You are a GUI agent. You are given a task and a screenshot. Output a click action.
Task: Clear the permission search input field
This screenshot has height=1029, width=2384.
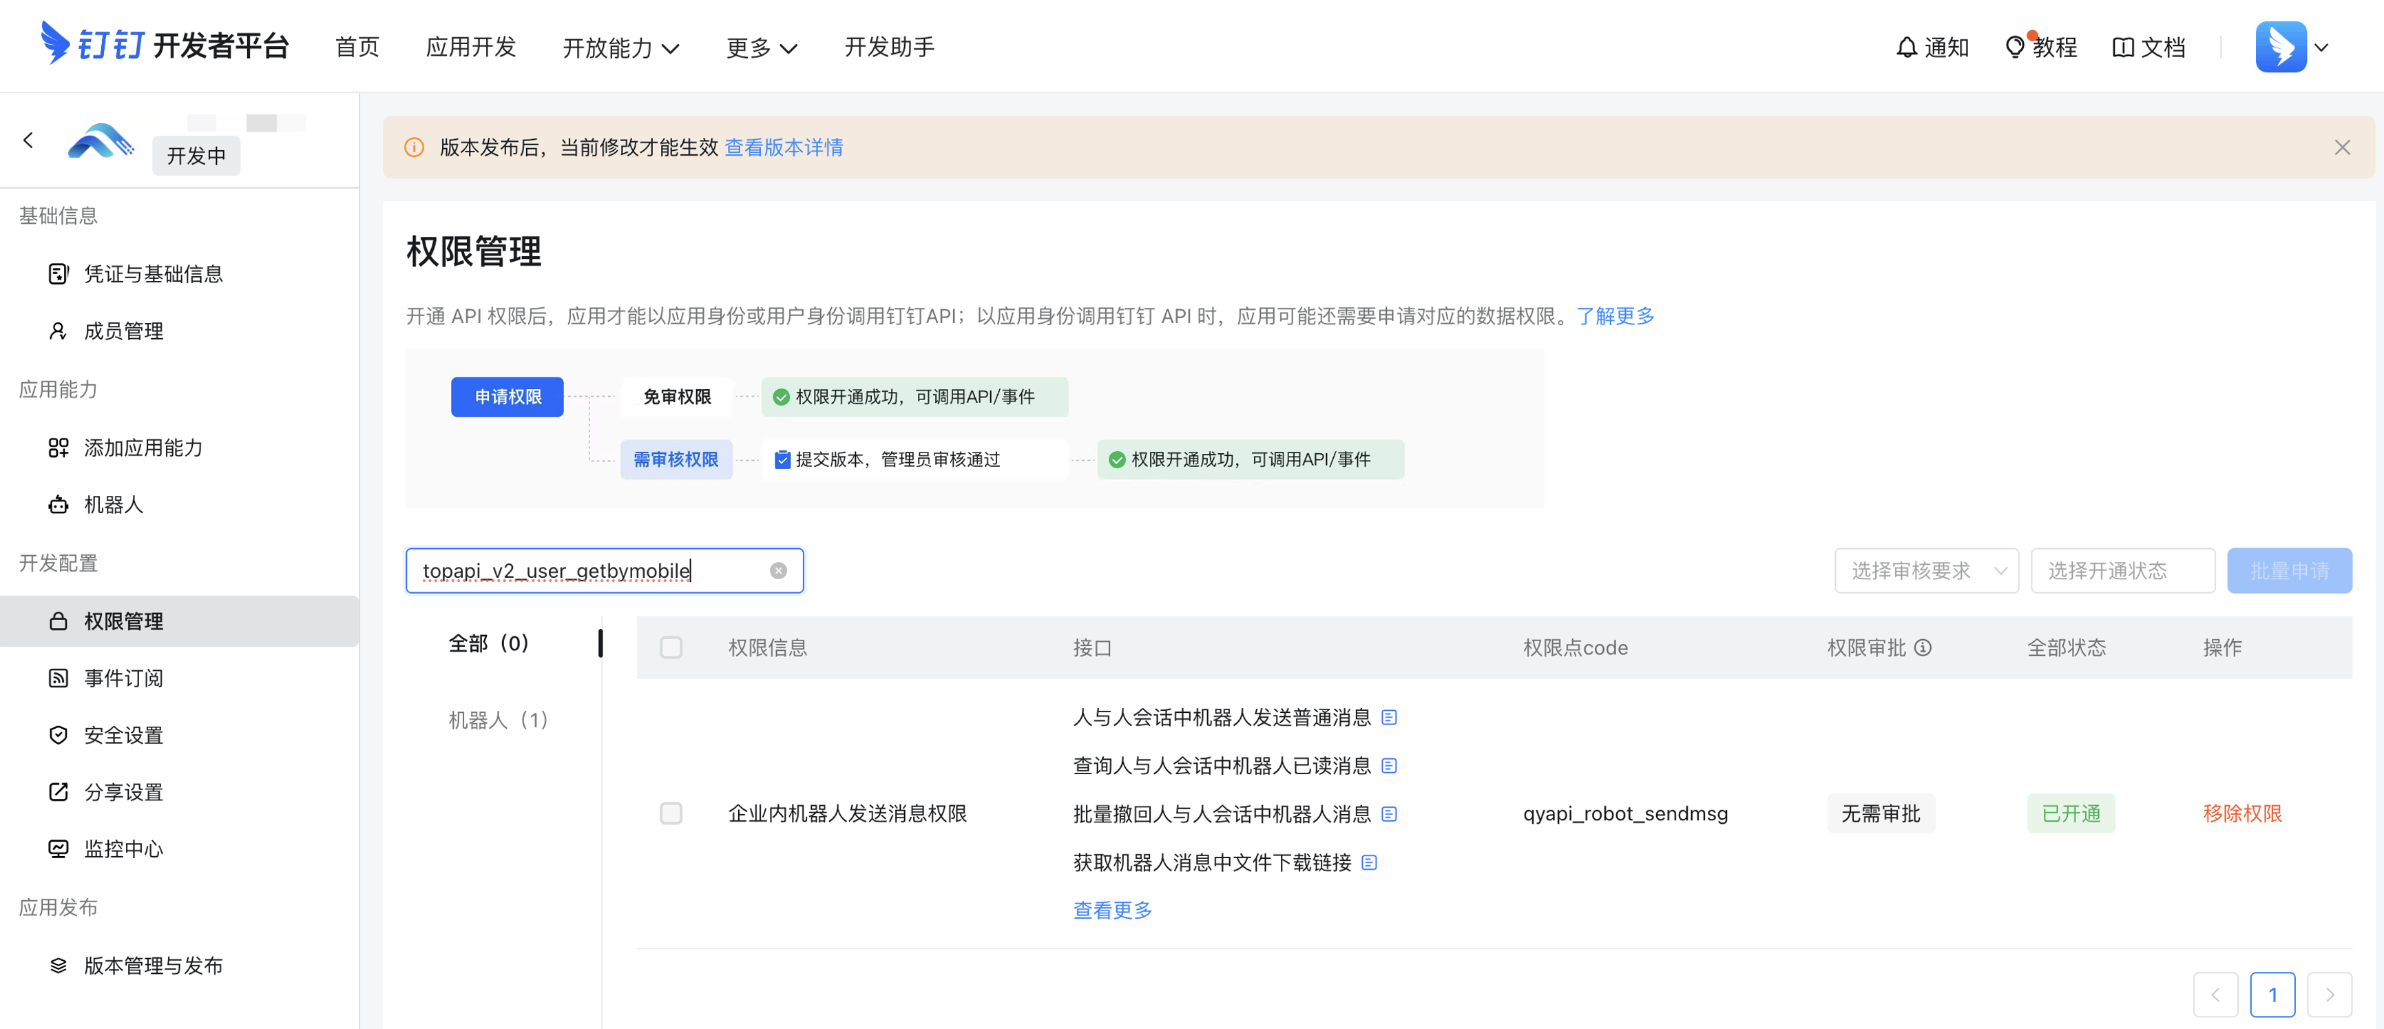click(777, 570)
